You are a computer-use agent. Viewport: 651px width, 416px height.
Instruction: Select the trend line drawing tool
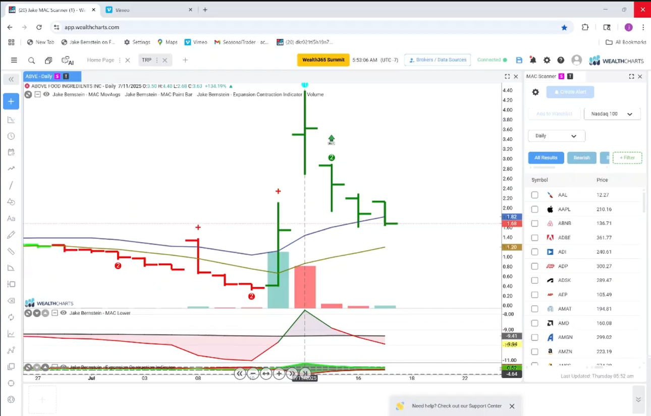coord(11,185)
